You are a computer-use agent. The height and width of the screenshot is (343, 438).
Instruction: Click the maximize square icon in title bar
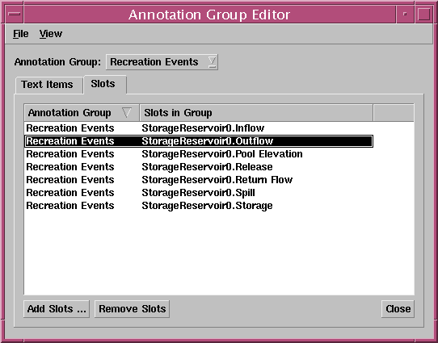click(x=423, y=14)
